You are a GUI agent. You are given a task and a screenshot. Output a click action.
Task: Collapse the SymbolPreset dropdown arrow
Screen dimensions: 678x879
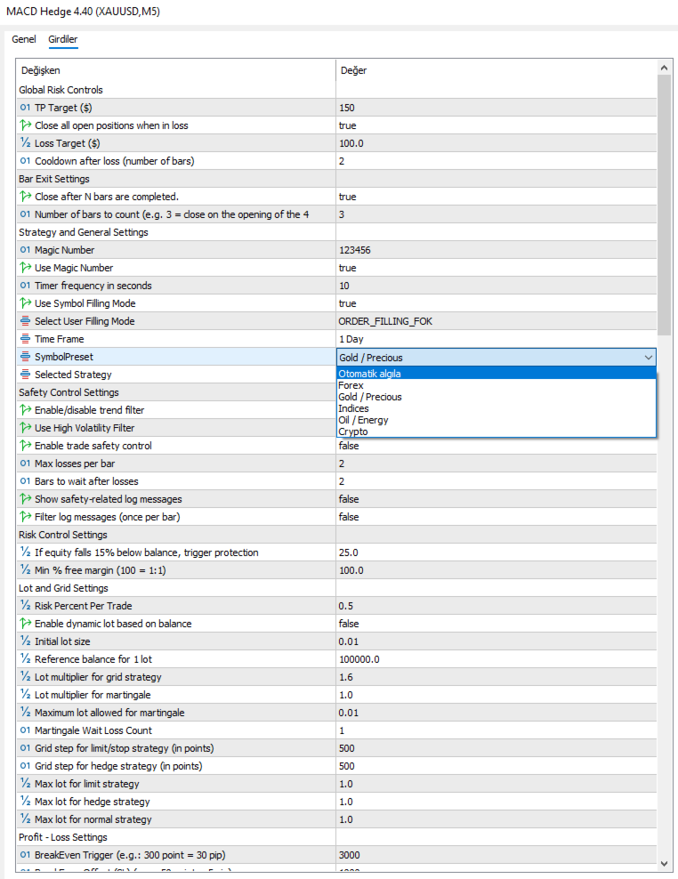coord(647,358)
